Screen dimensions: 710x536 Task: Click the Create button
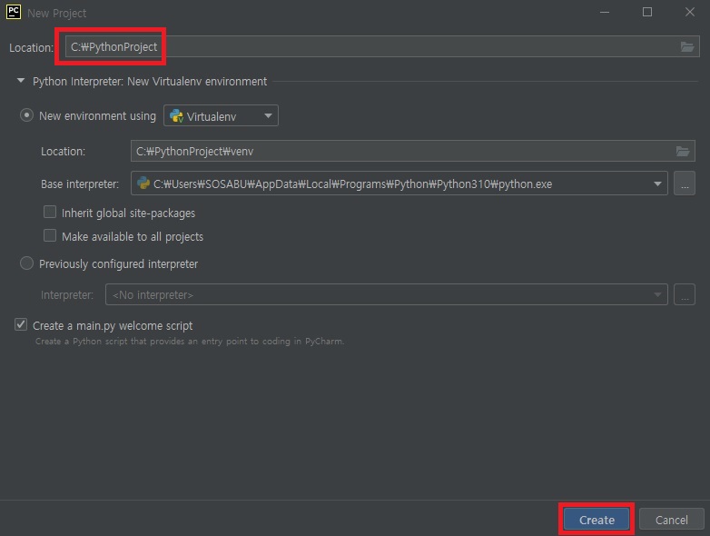597,520
